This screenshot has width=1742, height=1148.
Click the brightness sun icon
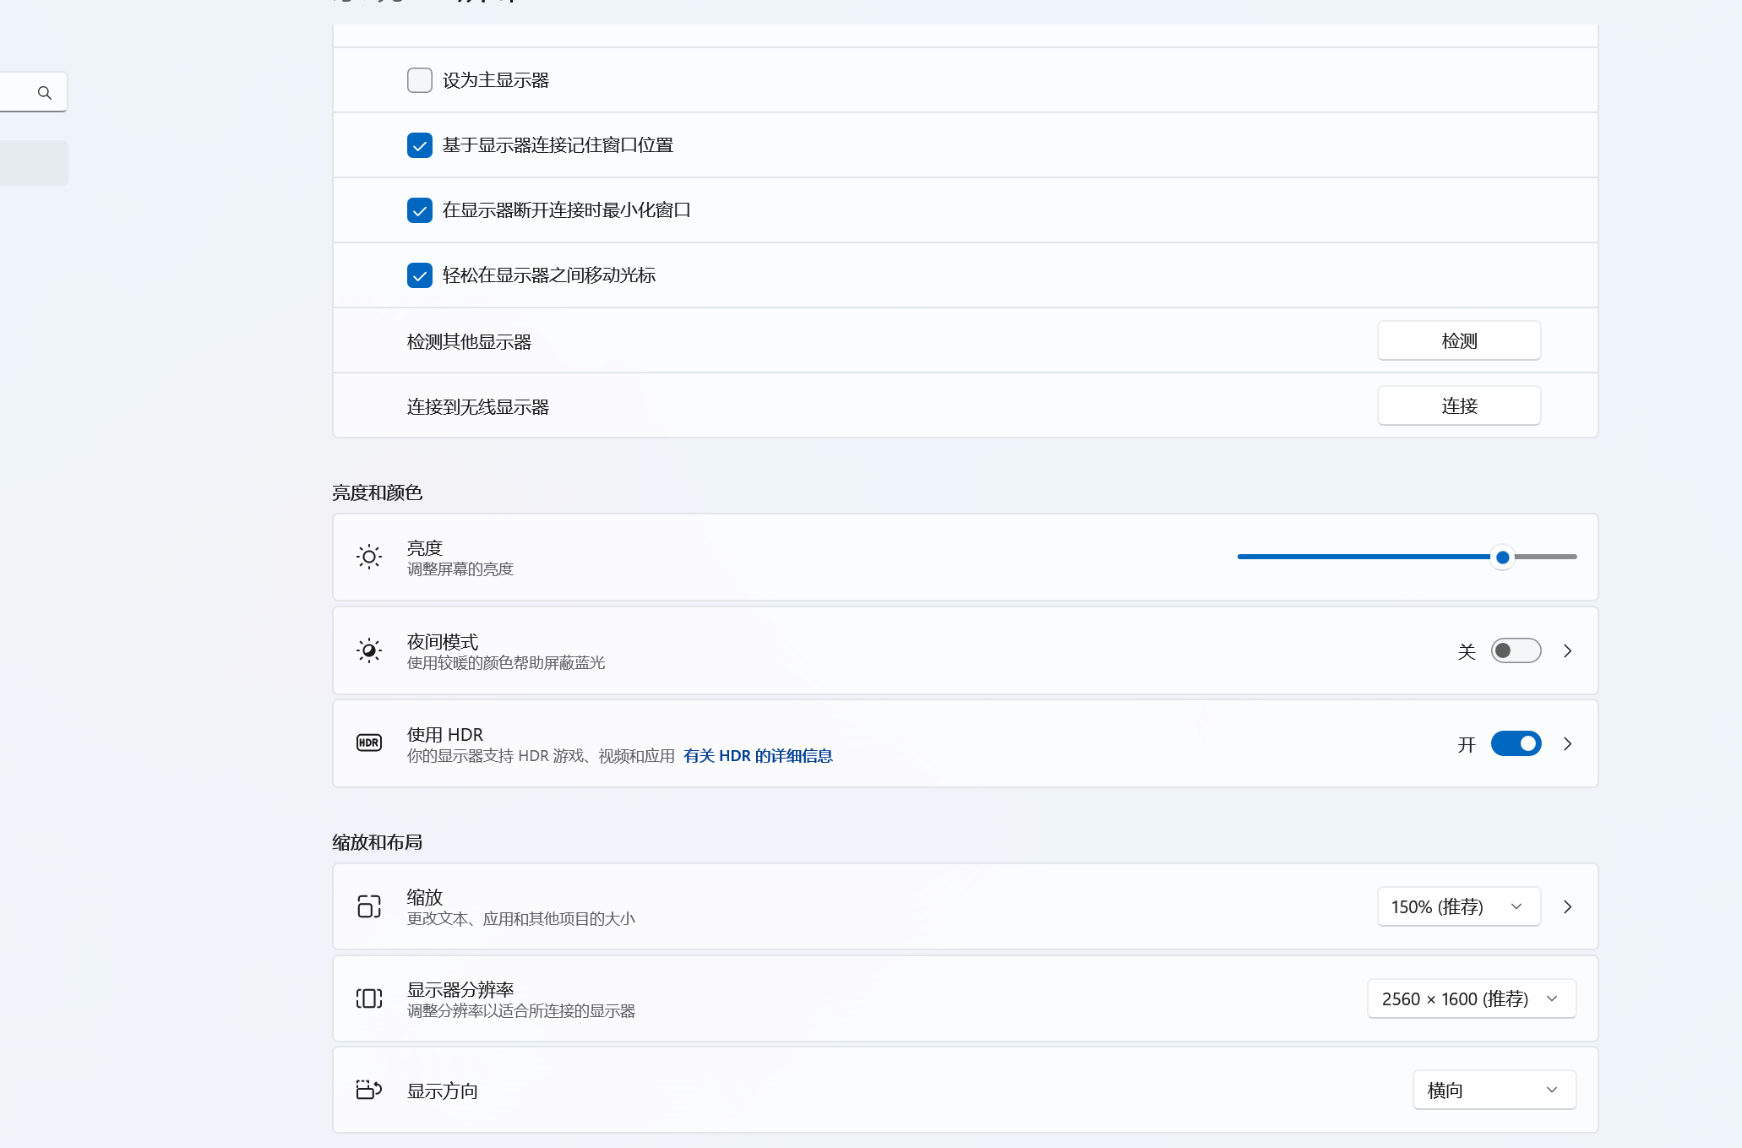[369, 557]
